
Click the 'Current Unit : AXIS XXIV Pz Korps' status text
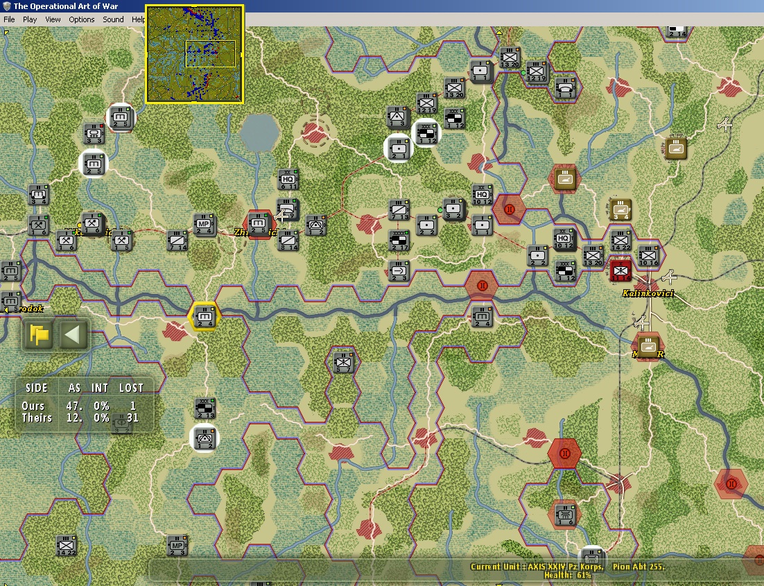[x=537, y=567]
